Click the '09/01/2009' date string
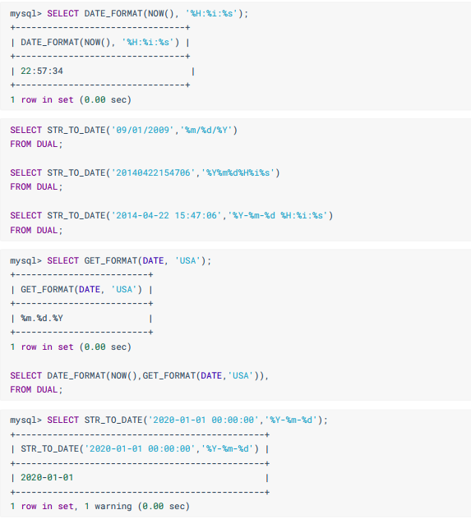This screenshot has width=471, height=519. [142, 130]
